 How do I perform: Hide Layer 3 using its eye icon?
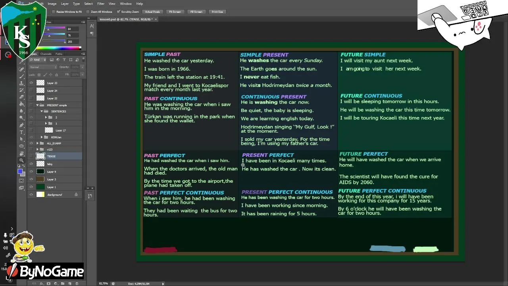[x=31, y=179]
